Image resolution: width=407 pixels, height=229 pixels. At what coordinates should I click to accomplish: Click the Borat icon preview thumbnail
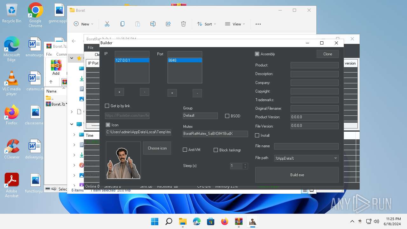[x=123, y=161]
